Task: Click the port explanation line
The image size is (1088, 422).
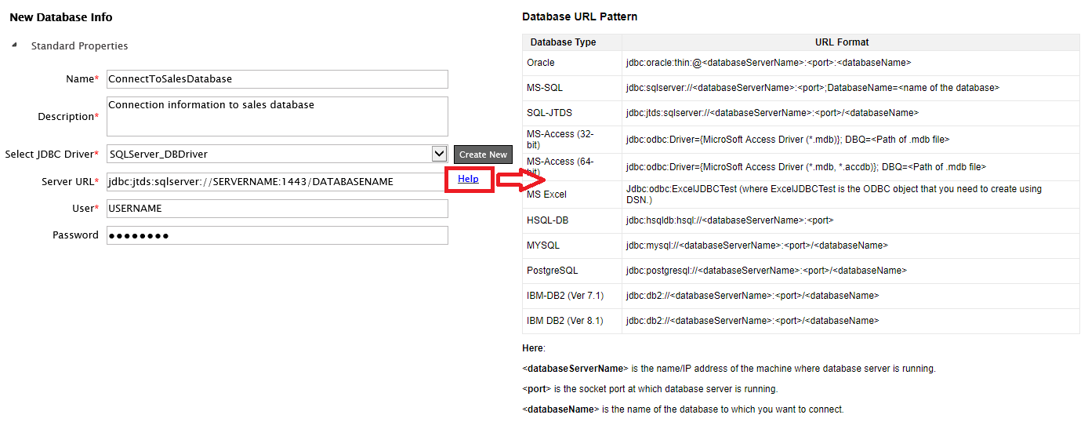Action: coord(650,389)
